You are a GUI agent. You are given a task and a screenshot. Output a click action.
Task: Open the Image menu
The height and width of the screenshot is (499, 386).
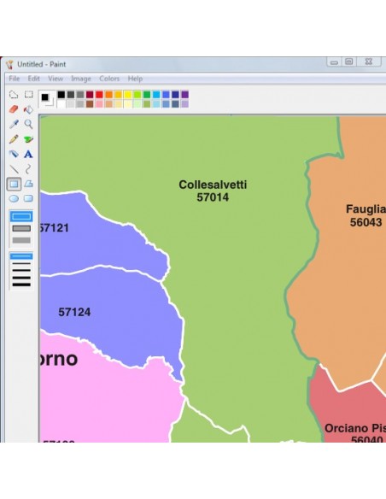pos(81,79)
